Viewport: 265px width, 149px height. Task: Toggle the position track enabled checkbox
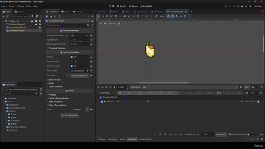tap(101, 102)
